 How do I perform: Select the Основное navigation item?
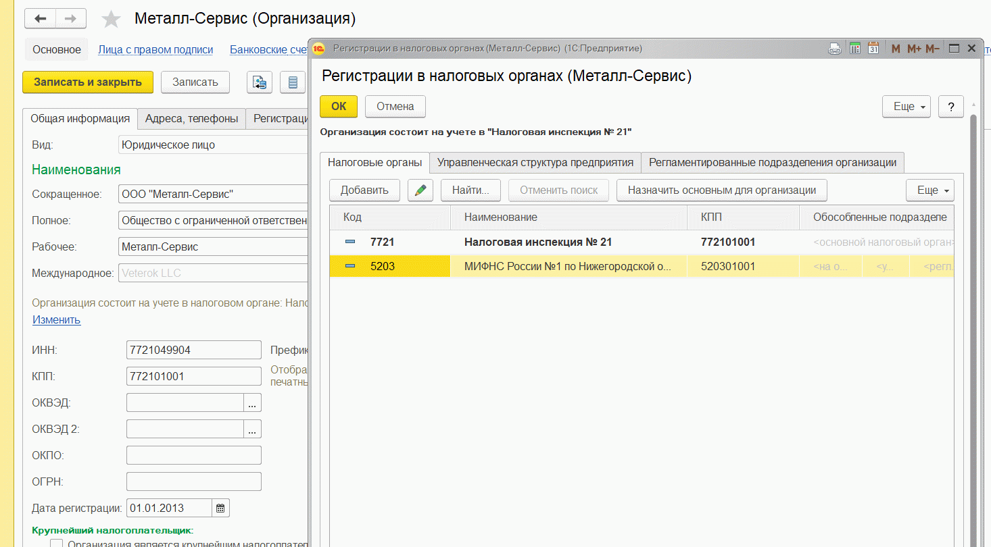click(x=57, y=49)
